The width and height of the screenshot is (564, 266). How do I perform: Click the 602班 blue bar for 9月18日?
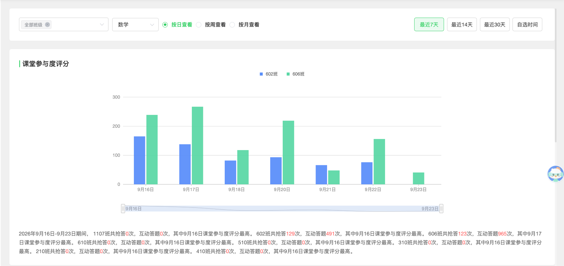tap(230, 172)
